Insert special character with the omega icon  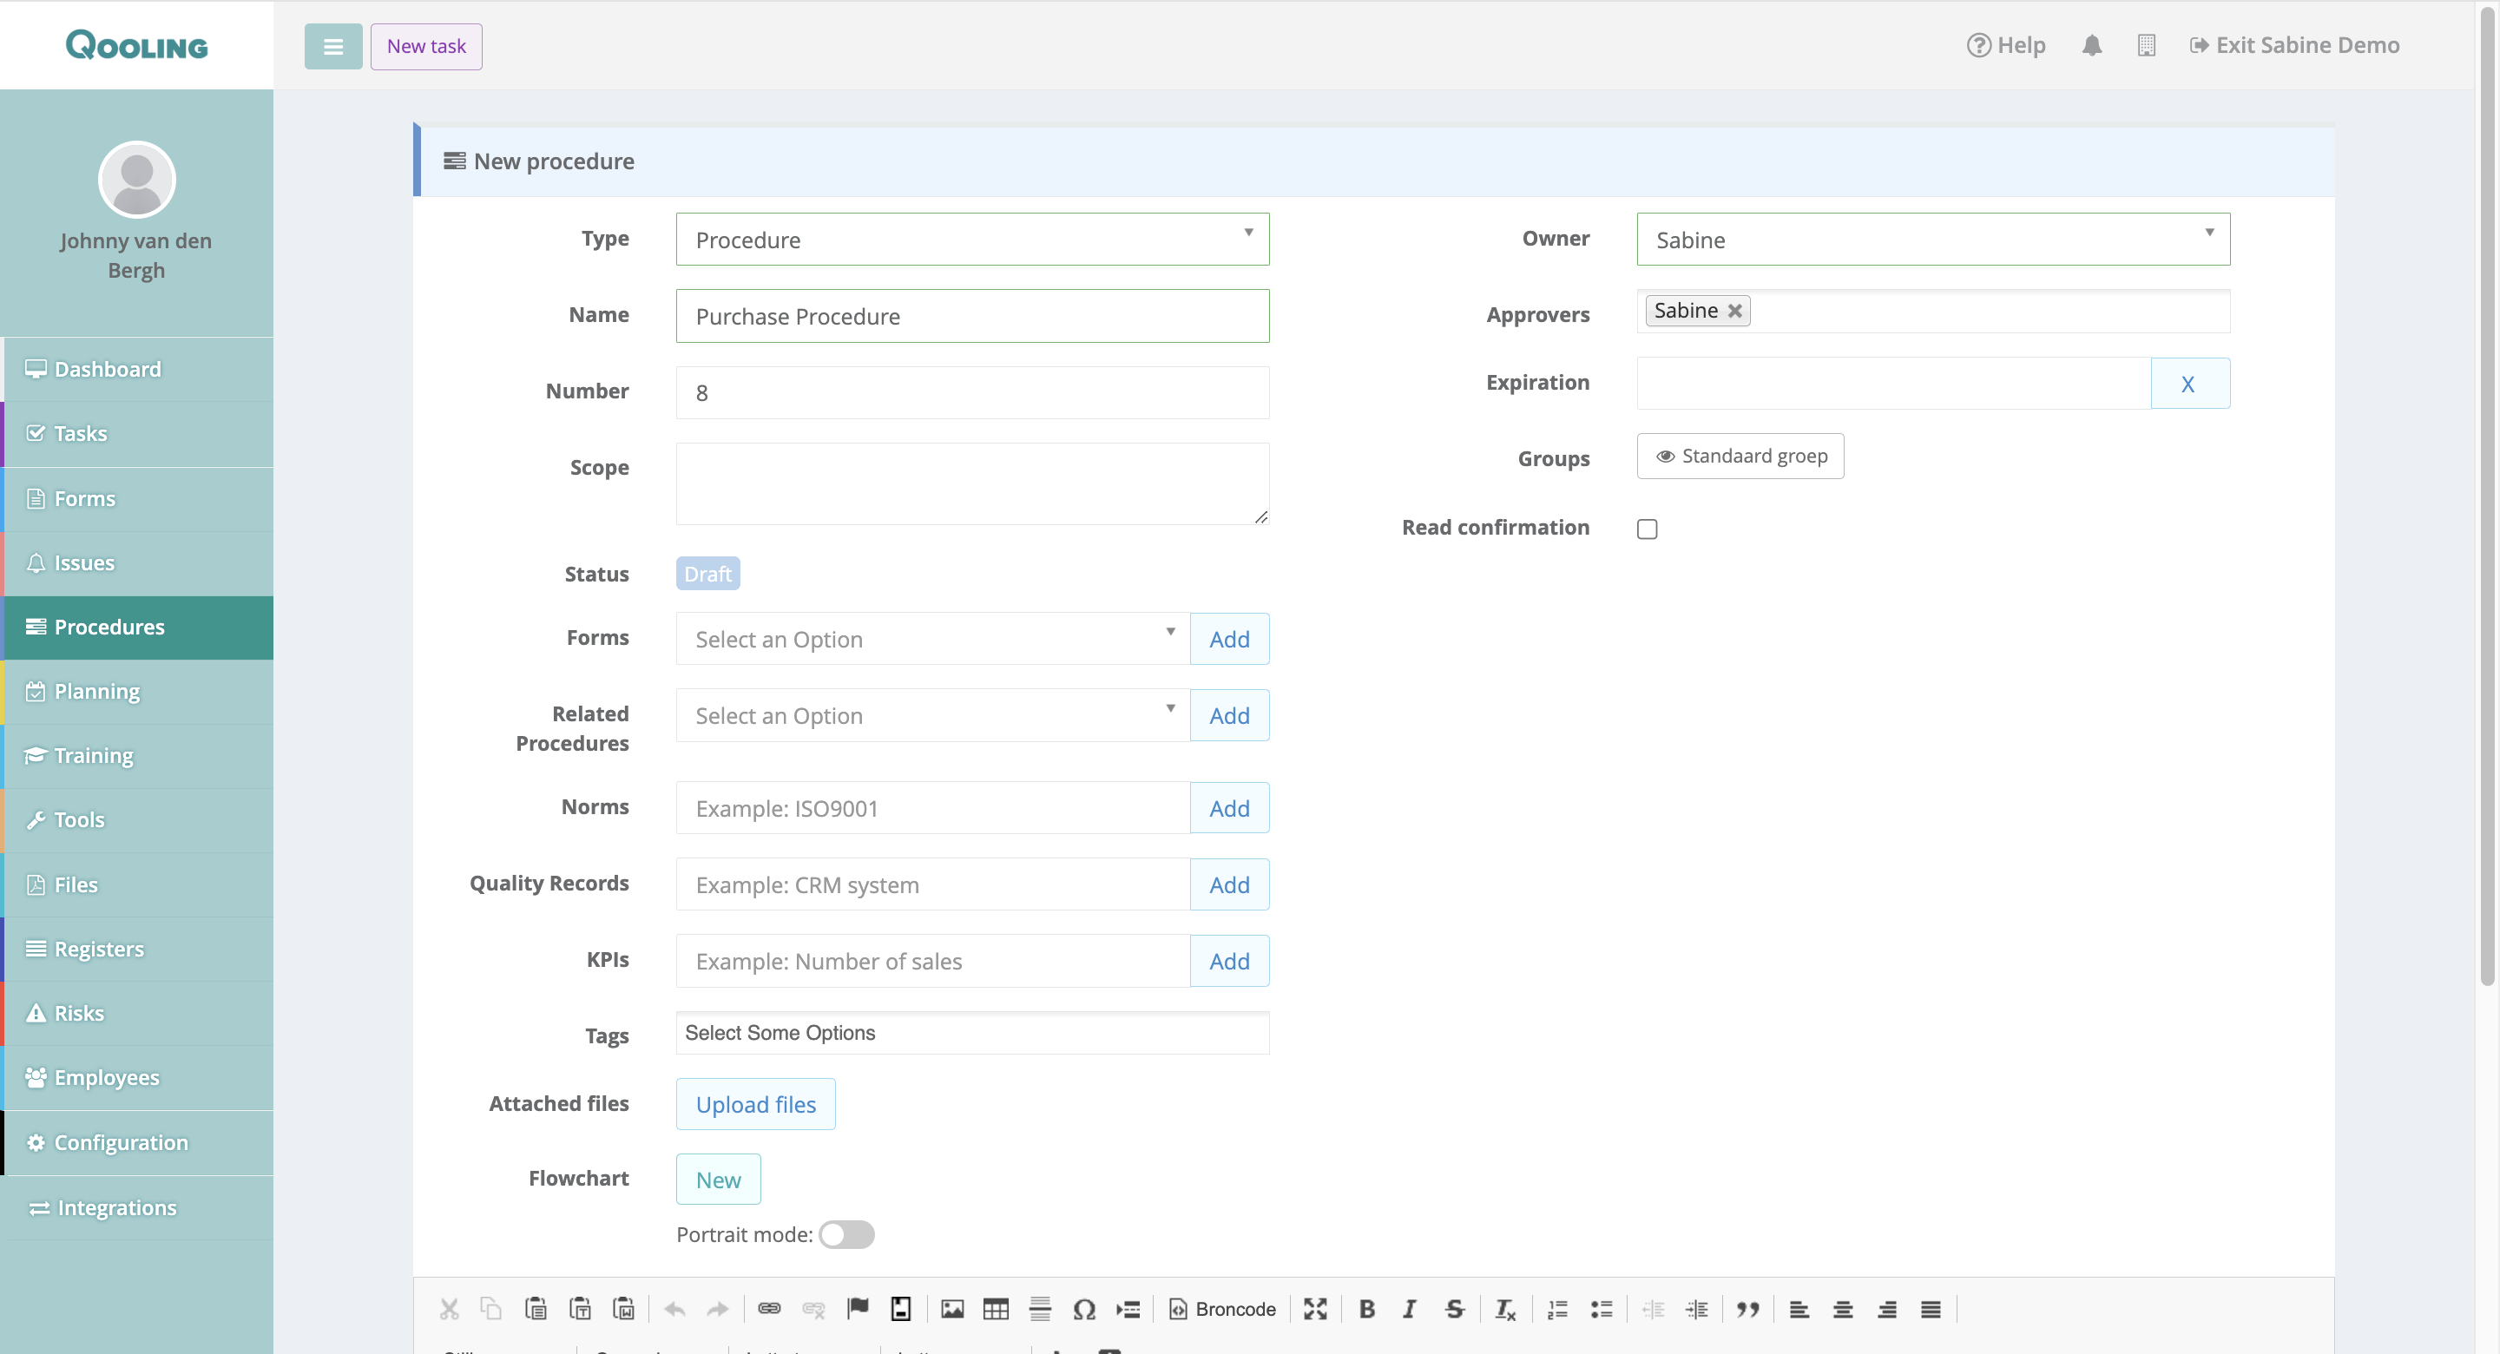tap(1084, 1310)
